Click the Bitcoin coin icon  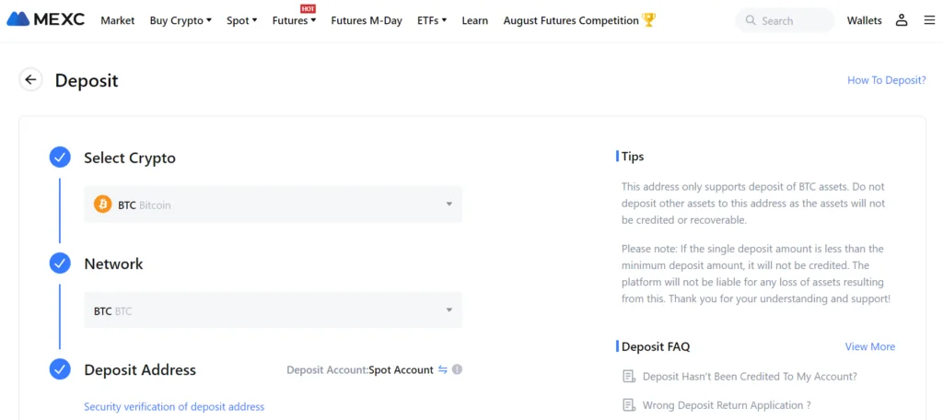103,204
